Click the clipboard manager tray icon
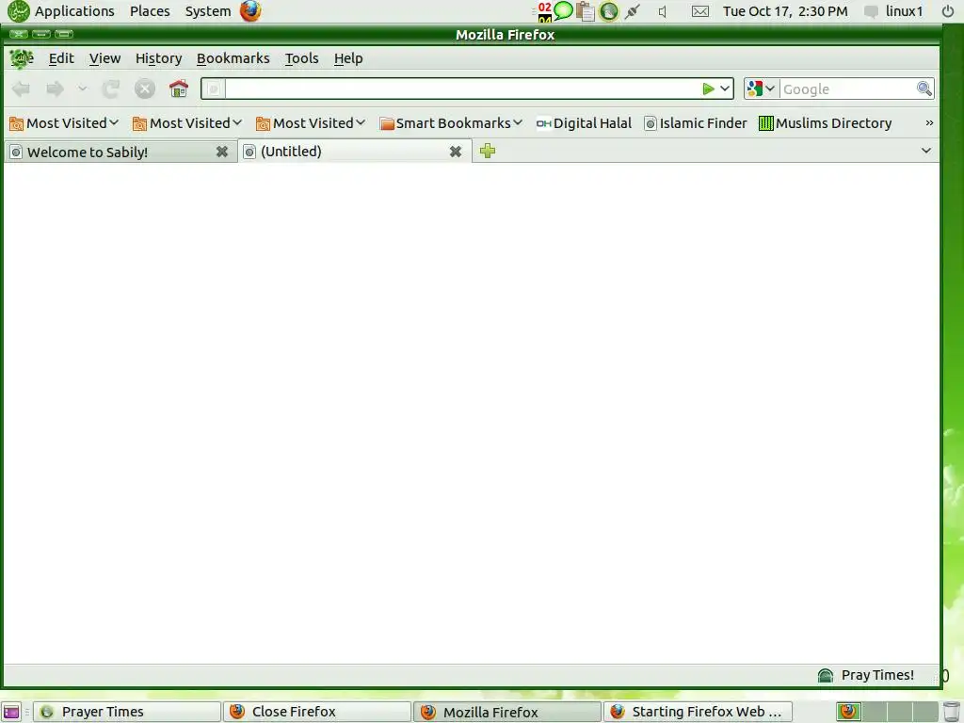 click(x=586, y=11)
